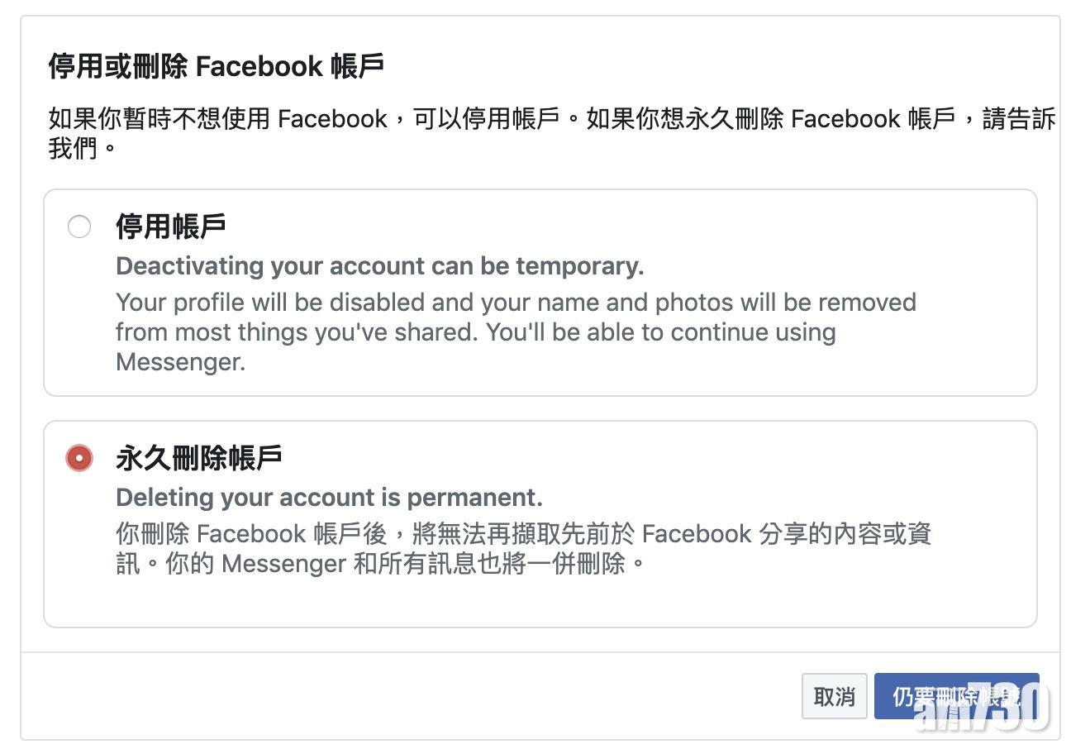Click "Facebook" in the dialog heading

258,66
